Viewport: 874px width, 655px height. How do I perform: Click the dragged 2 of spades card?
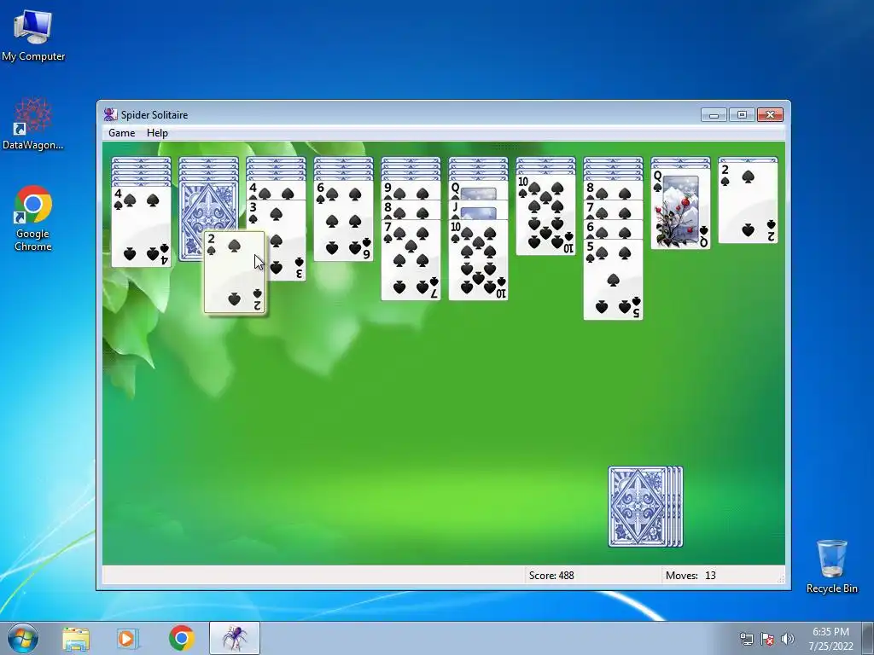coord(235,272)
